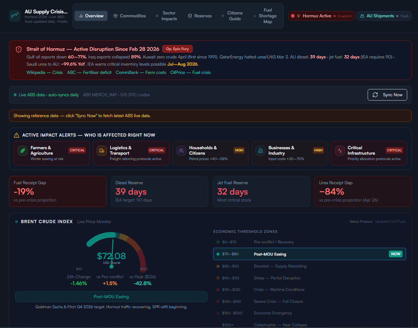The height and width of the screenshot is (328, 418).
Task: Click the building icon on Businesses & Industry card
Action: tap(260, 151)
